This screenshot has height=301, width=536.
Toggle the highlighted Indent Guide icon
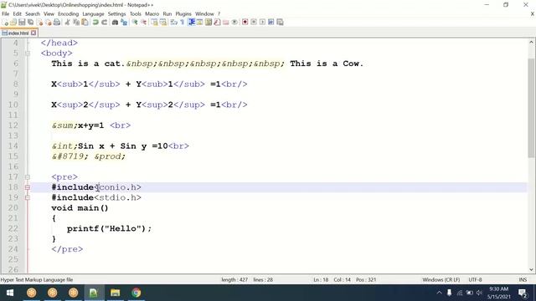pyautogui.click(x=191, y=23)
